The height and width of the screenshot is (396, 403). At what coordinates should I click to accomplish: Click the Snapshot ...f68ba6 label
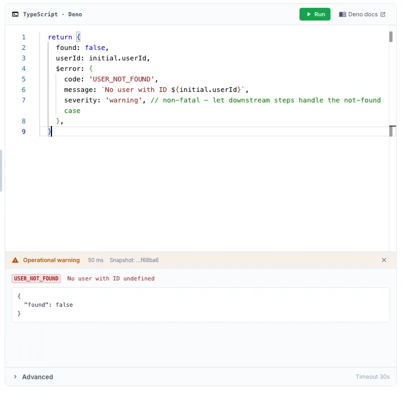[x=134, y=260]
